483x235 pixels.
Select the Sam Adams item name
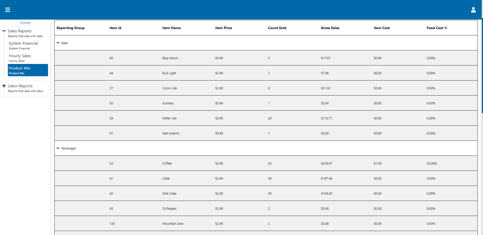pyautogui.click(x=171, y=133)
